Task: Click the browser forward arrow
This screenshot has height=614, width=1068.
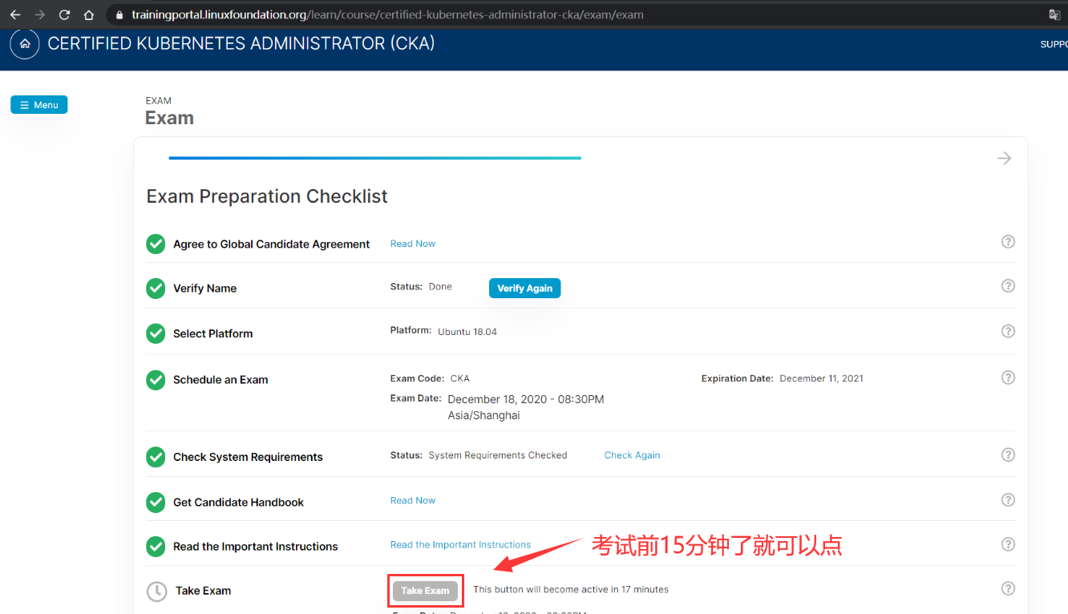Action: 40,14
